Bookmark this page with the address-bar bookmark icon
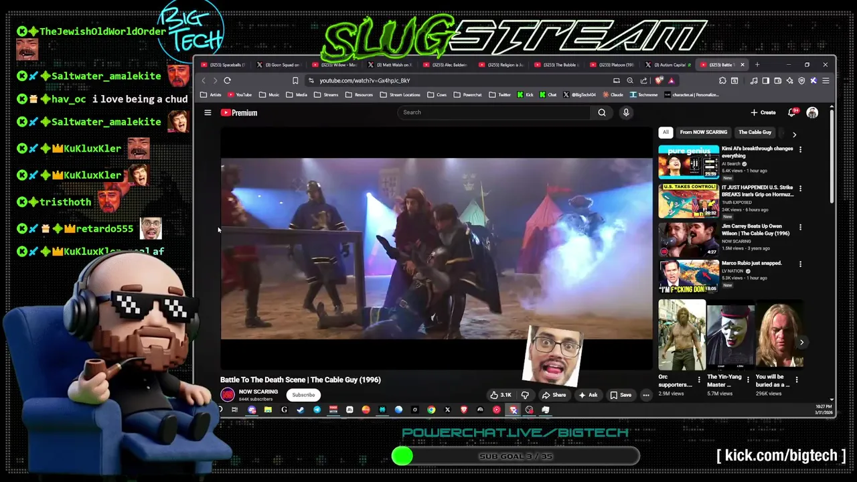This screenshot has width=857, height=482. tap(295, 80)
